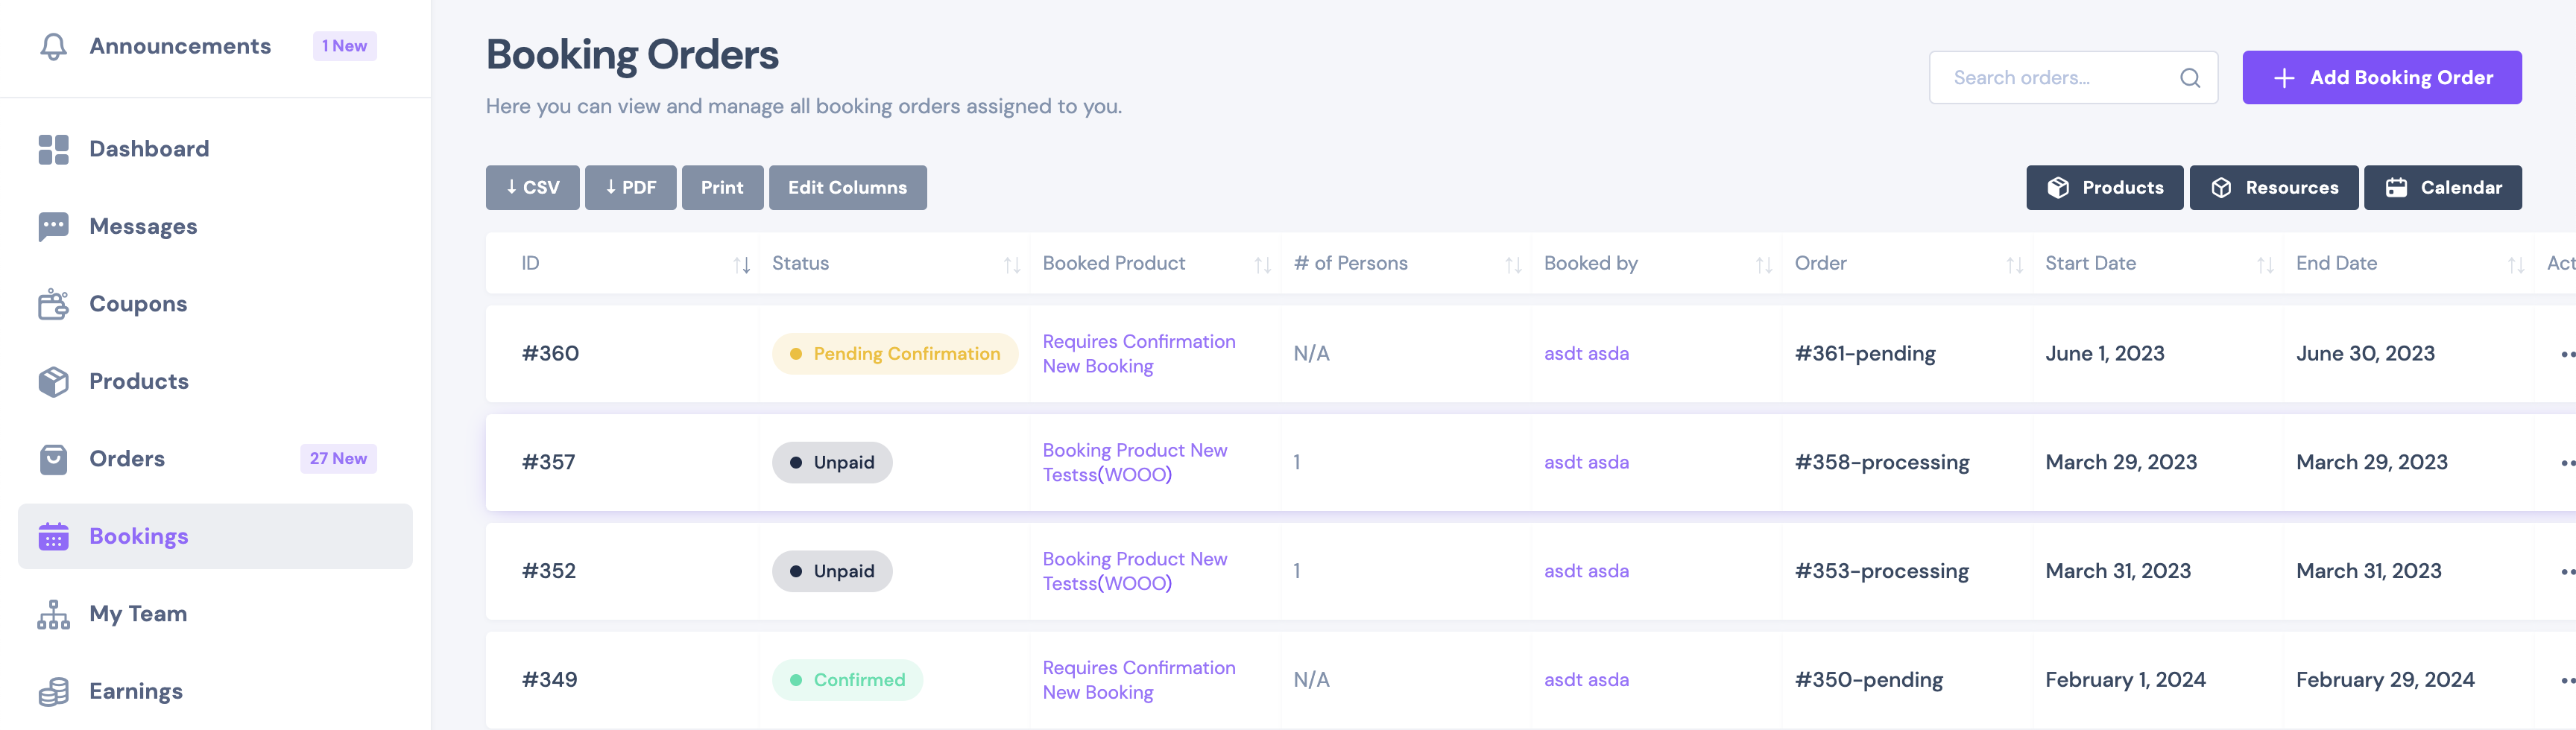
Task: Click the 1 New announcements badge
Action: tap(344, 46)
